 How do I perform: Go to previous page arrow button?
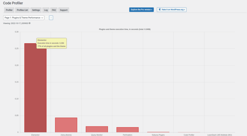point(47,18)
